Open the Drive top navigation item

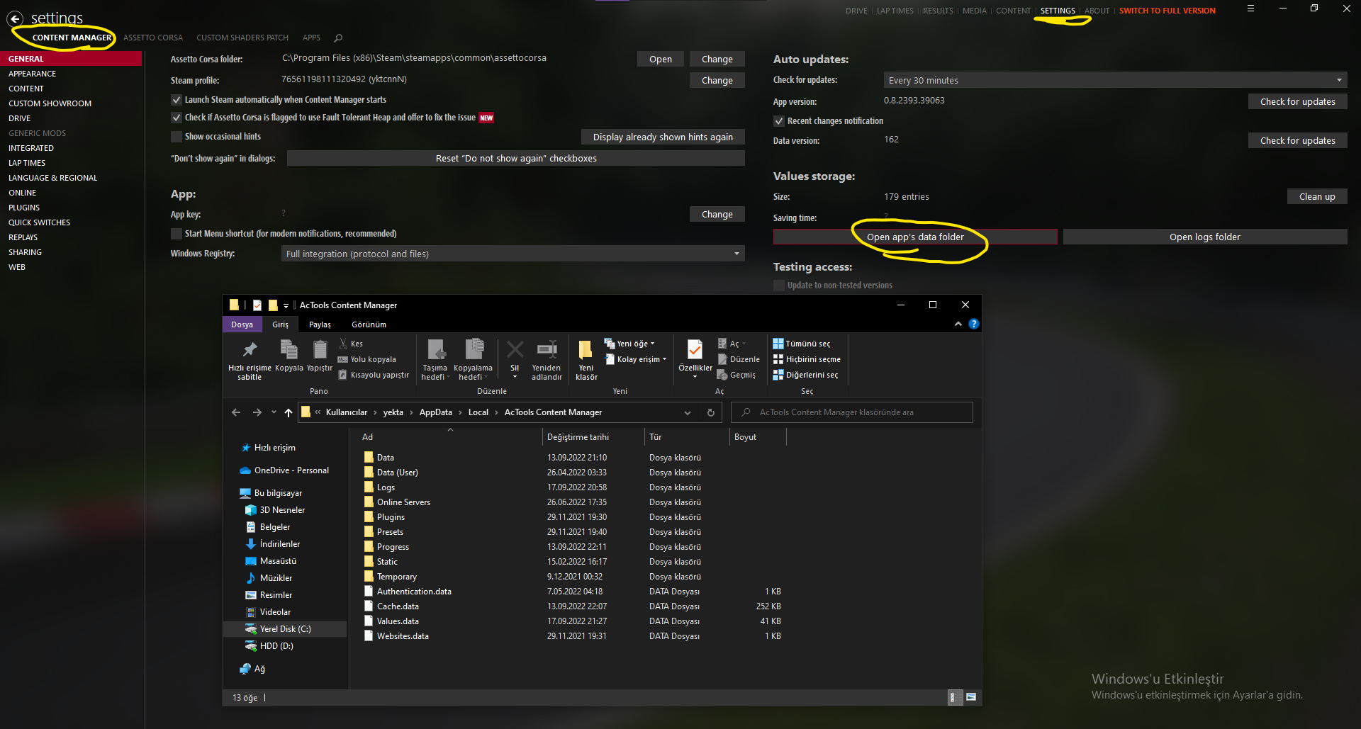[x=856, y=11]
